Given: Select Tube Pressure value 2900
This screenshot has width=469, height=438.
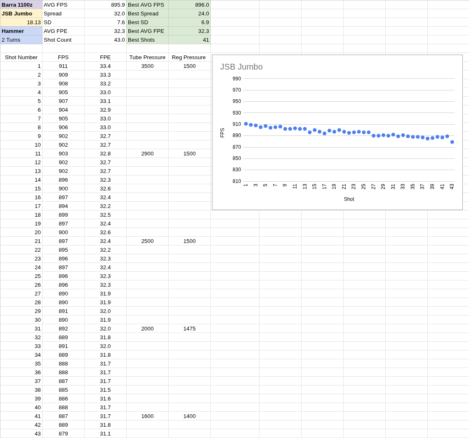Looking at the screenshot, I should (x=147, y=153).
